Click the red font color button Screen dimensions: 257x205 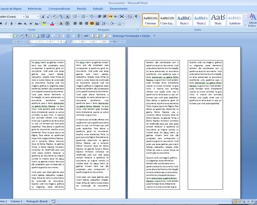point(52,24)
